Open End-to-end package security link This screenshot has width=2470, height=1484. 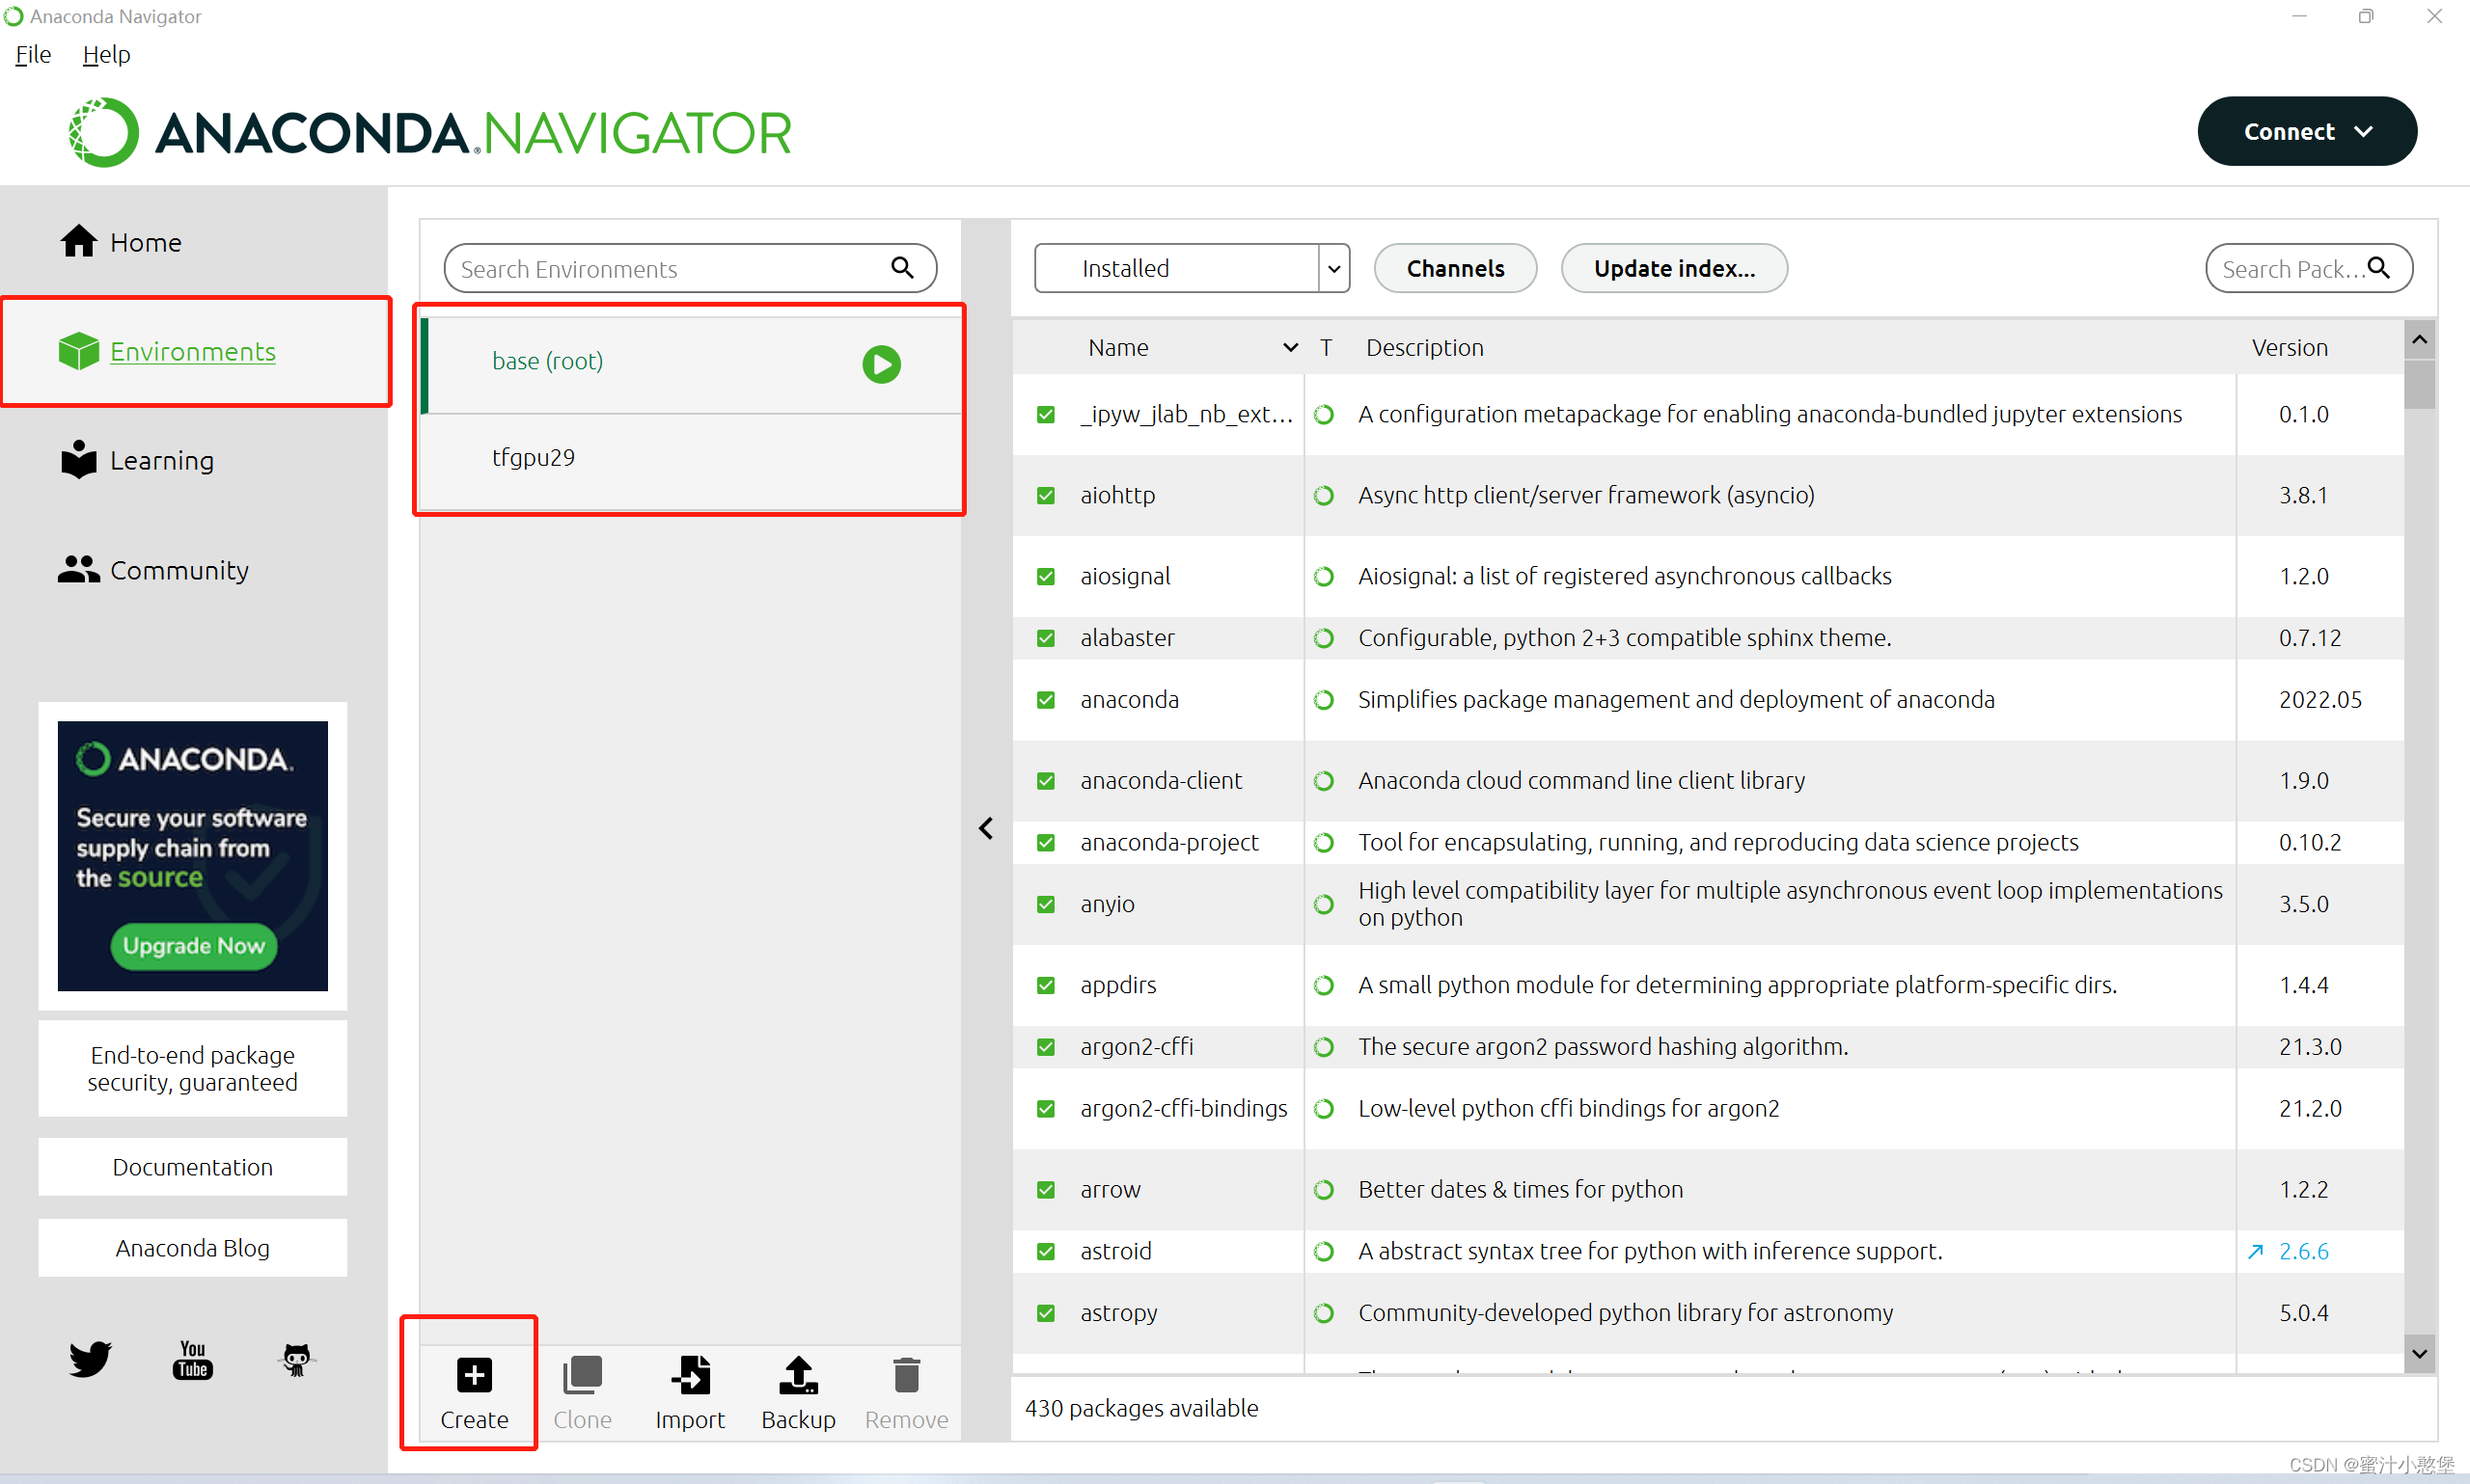[x=192, y=1068]
